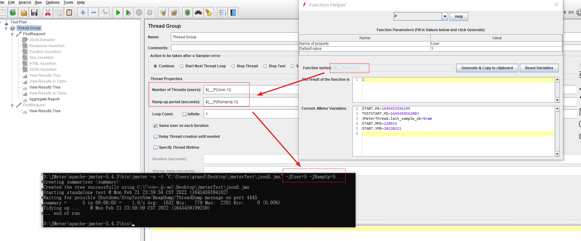The height and width of the screenshot is (241, 581).
Task: Click the Thread Group gear icon
Action: coord(13,28)
